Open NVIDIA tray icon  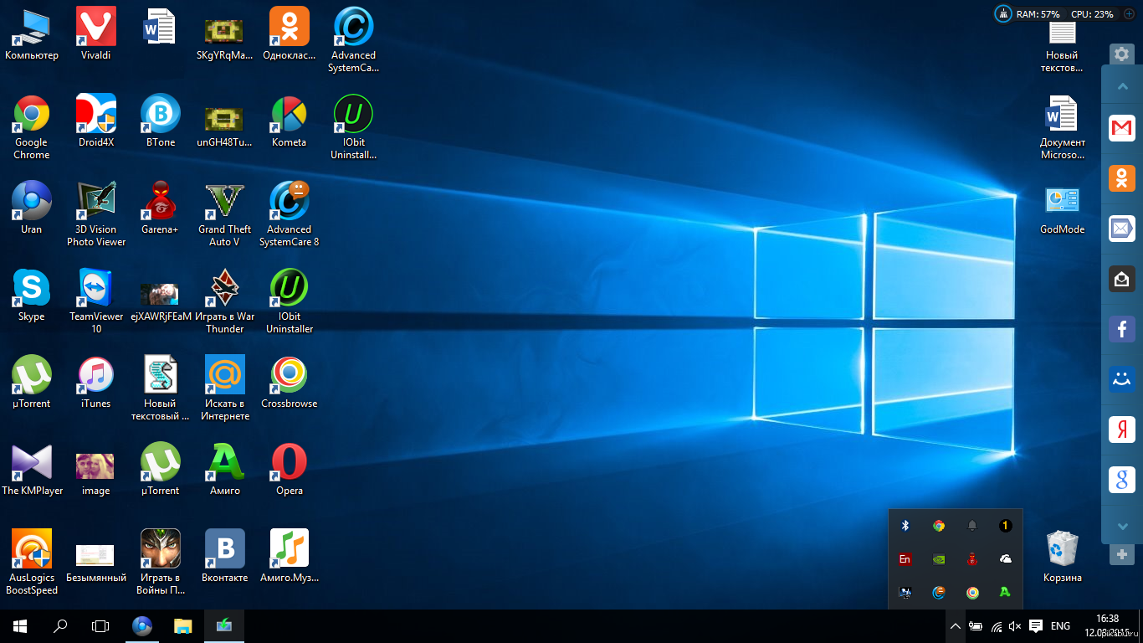click(939, 559)
